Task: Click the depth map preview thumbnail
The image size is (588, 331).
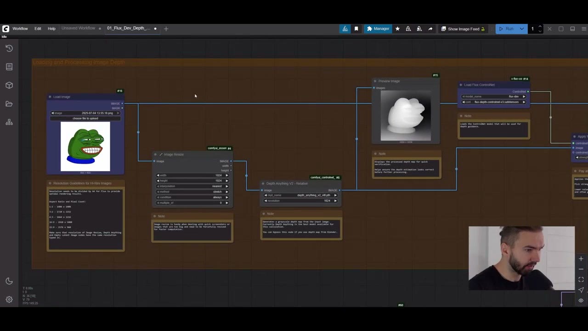Action: click(406, 115)
